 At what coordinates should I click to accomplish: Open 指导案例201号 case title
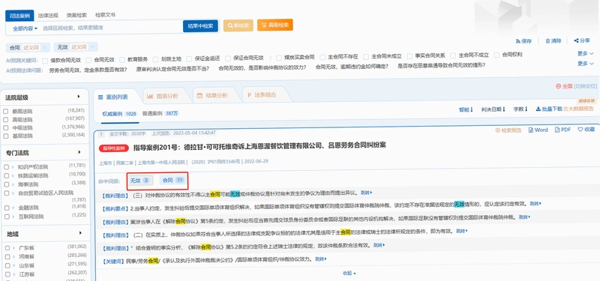tap(259, 147)
